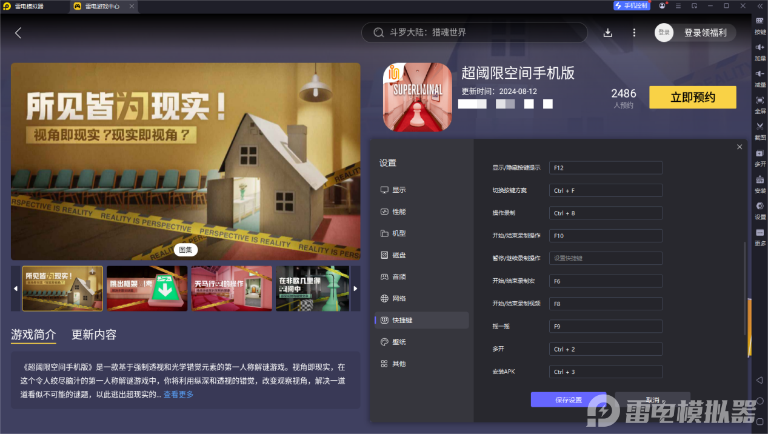Open 壁纸 settings section
The image size is (768, 434).
coord(422,342)
